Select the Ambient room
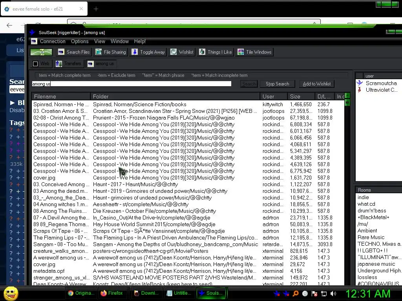The height and width of the screenshot is (301, 402). 367,230
